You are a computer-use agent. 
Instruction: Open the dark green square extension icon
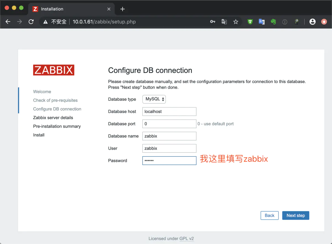[296, 22]
